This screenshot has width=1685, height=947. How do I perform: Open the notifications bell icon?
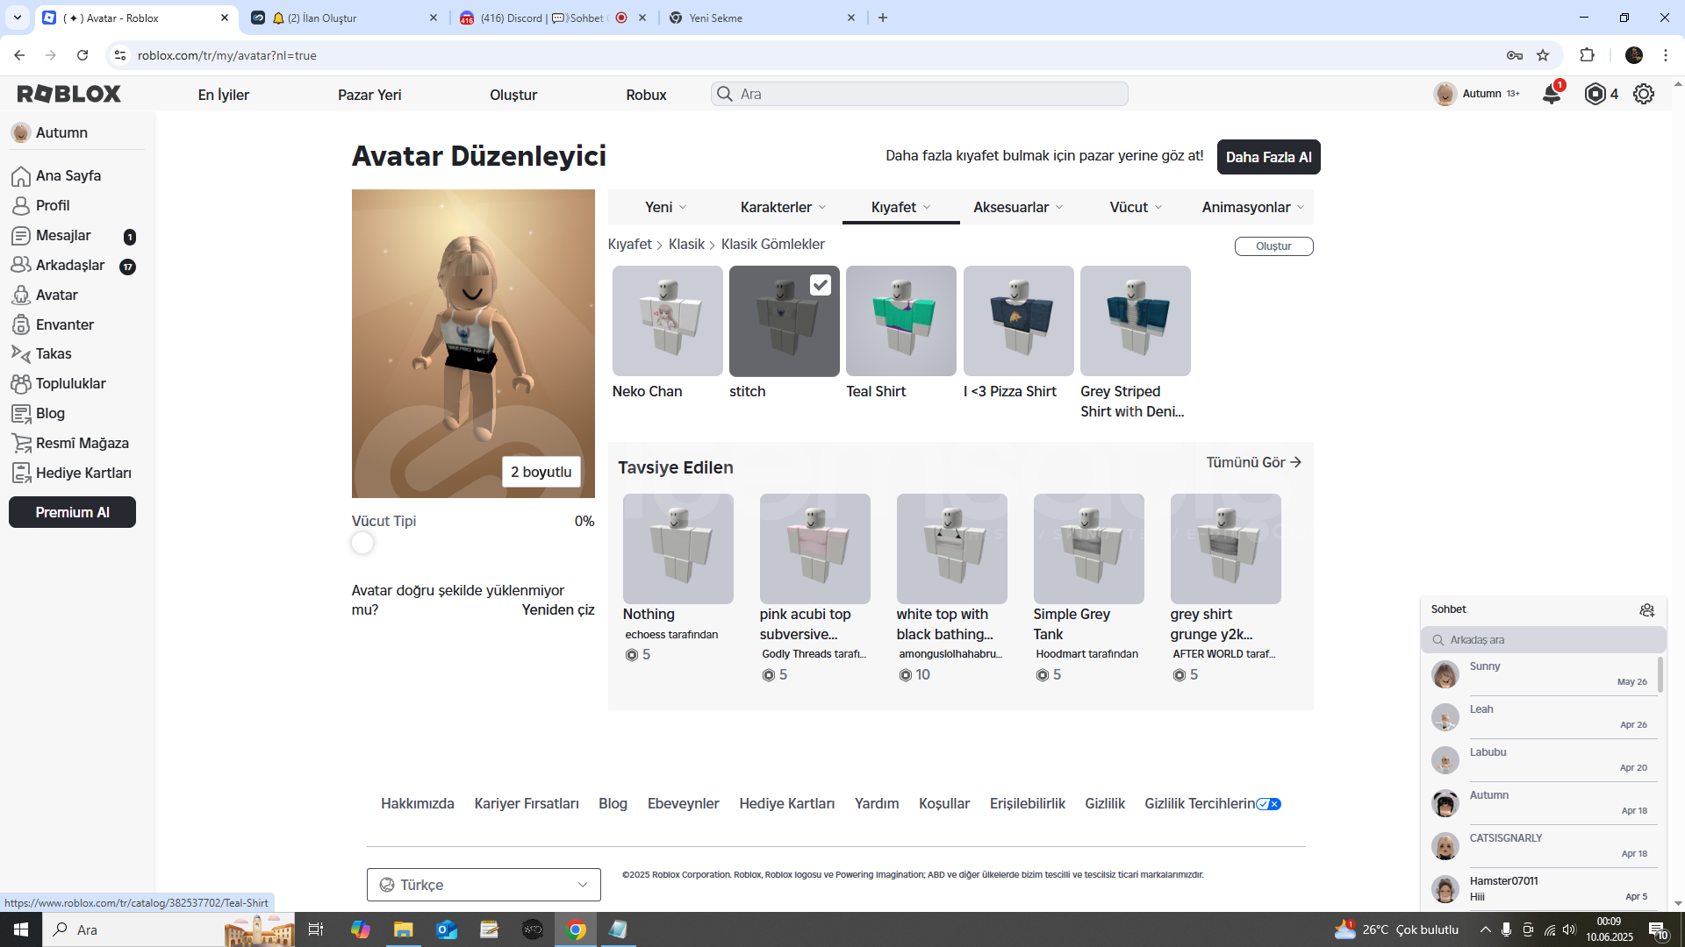tap(1552, 94)
